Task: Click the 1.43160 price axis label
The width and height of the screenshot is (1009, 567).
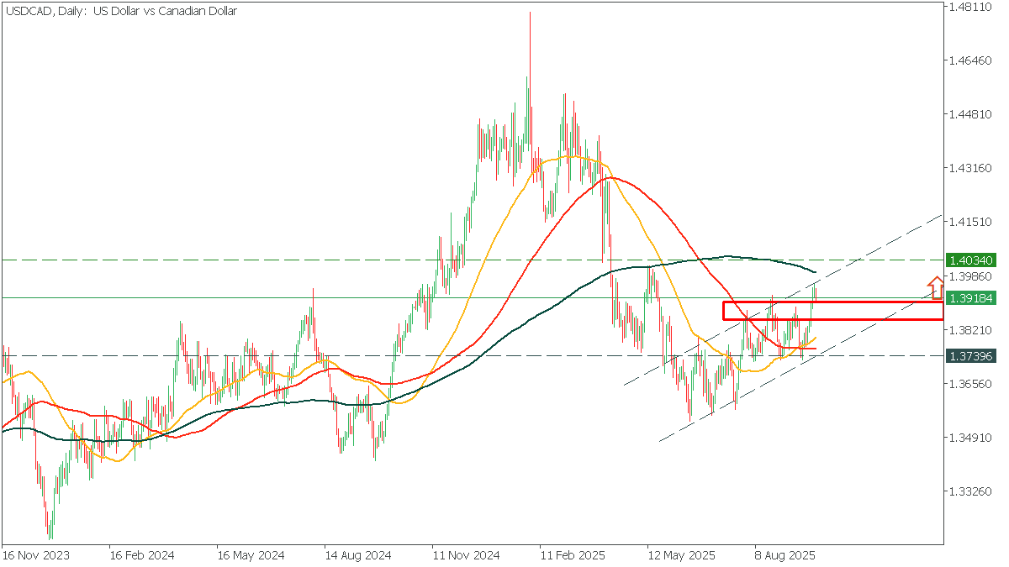Action: point(969,169)
